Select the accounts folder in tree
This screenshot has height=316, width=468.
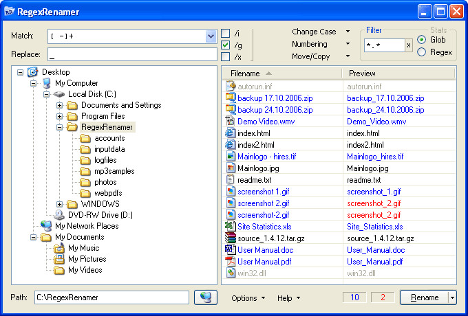(109, 138)
